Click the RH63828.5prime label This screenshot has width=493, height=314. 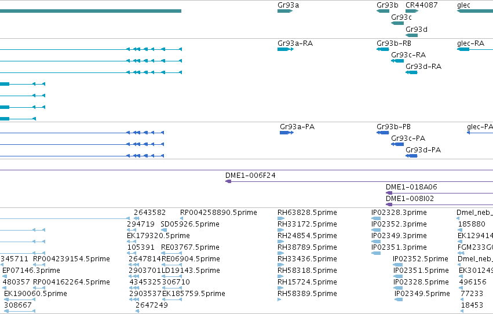tap(307, 213)
